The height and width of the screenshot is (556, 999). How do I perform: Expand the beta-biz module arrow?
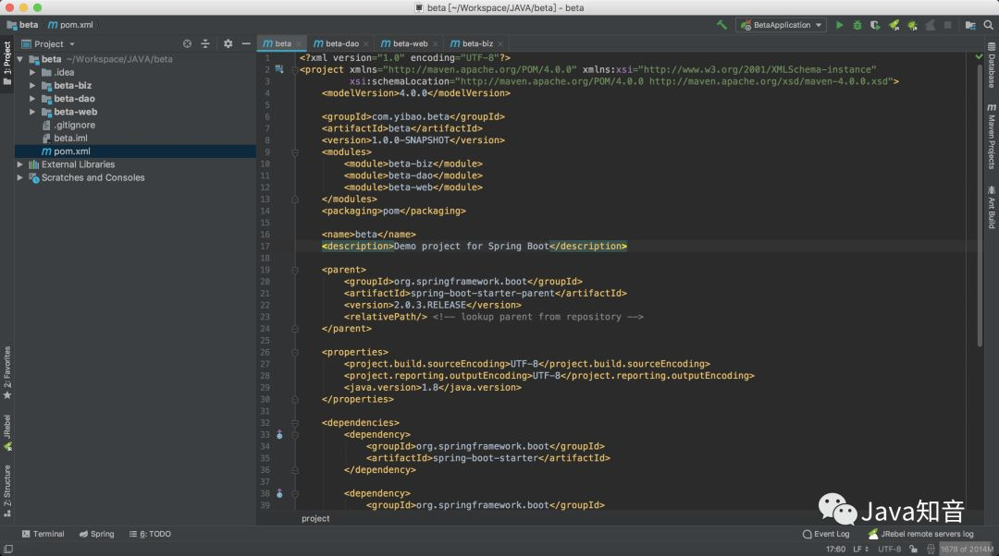[32, 85]
